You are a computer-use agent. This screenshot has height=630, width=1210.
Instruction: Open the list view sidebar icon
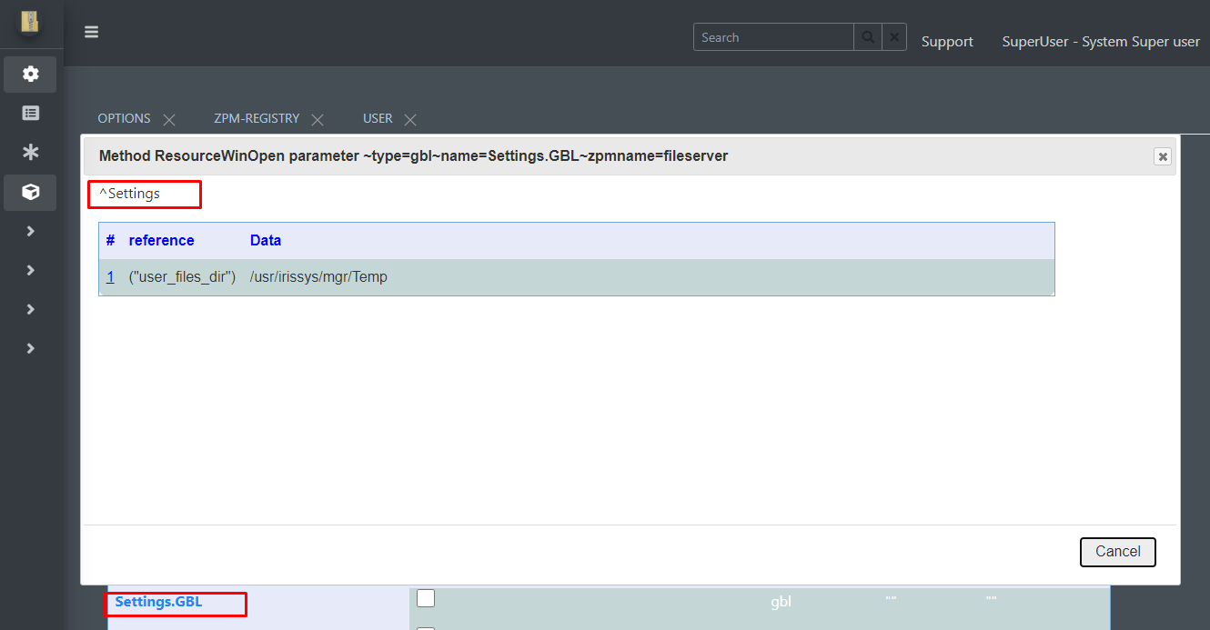[30, 113]
